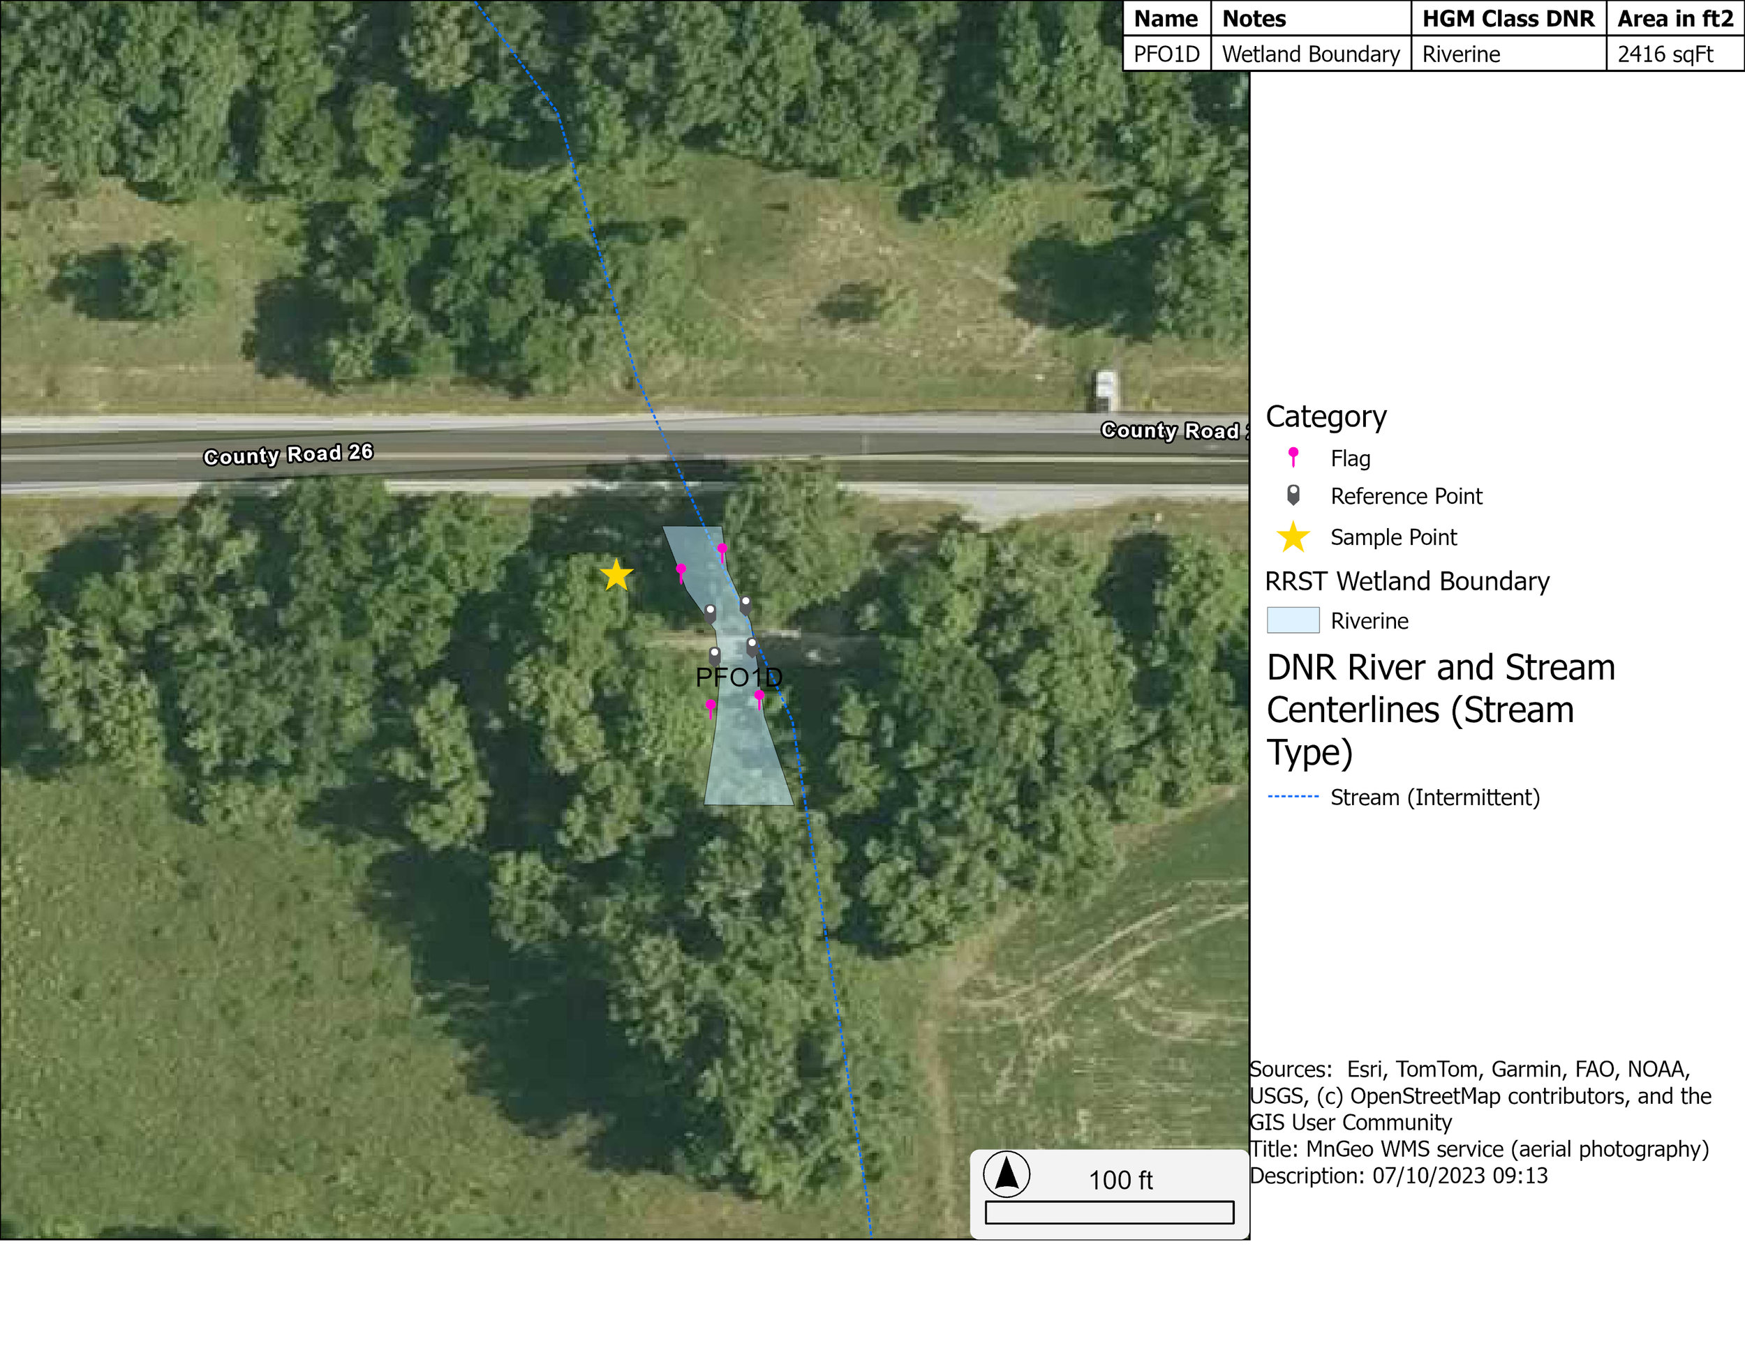Click the Riverine light-blue legend swatch

click(1293, 620)
